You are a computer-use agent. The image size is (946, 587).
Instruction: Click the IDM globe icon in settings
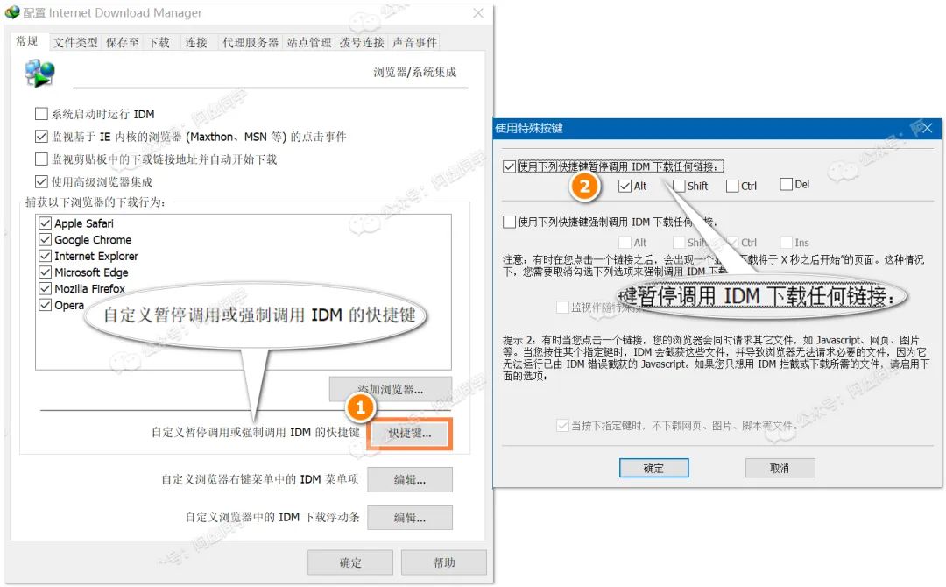click(39, 73)
